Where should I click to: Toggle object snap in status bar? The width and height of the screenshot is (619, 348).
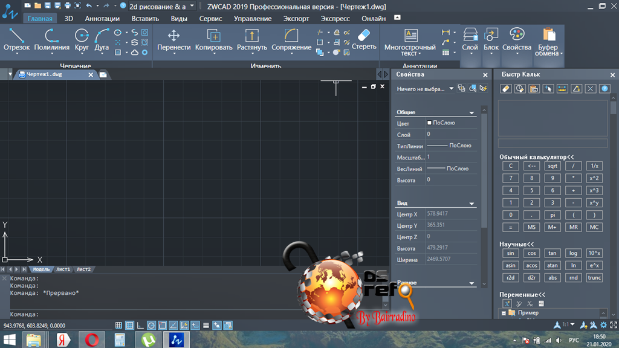pyautogui.click(x=162, y=326)
